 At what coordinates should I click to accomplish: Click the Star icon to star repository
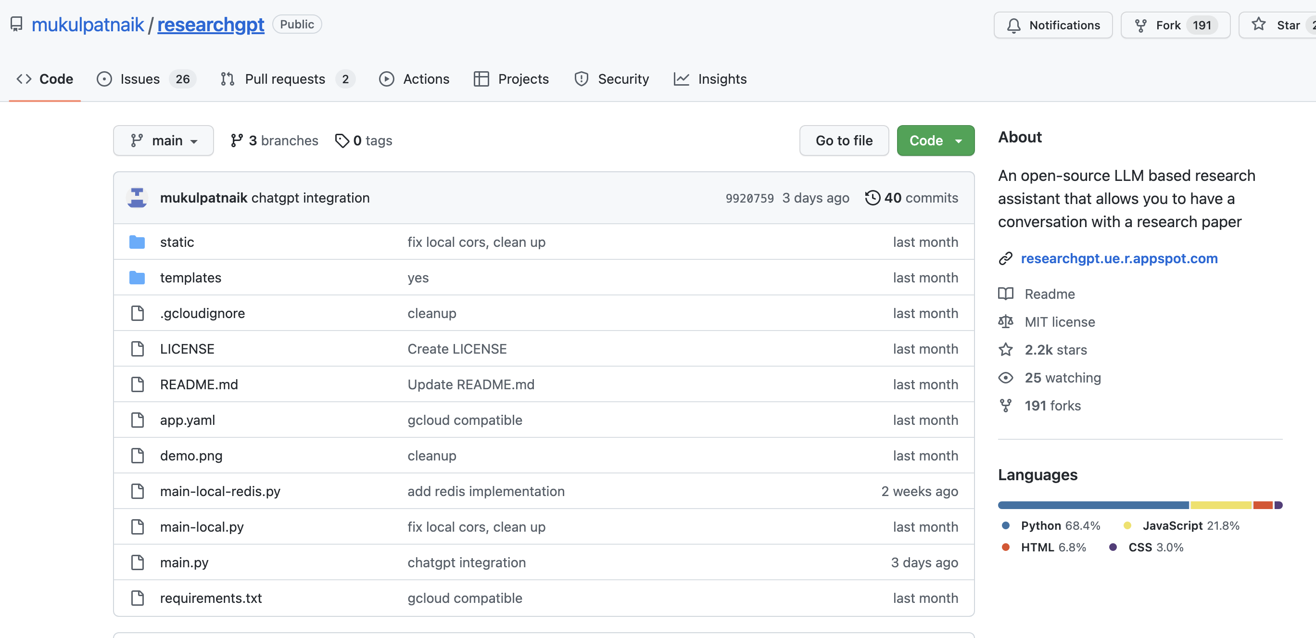(x=1259, y=24)
